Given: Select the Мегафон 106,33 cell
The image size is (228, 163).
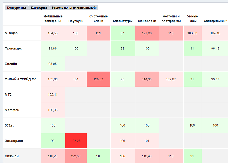Looking at the screenshot, I should [x=53, y=110].
